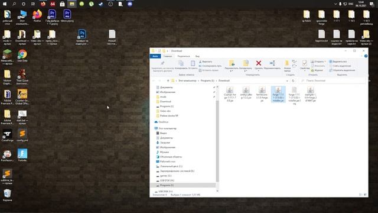Select games (G:) drive in navigation pane
Viewport: 378px width, 213px height.
(166, 176)
